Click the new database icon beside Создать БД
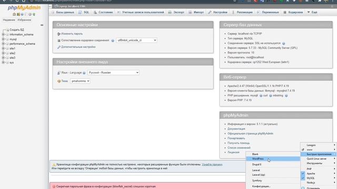The image size is (337, 189). [x=7, y=30]
